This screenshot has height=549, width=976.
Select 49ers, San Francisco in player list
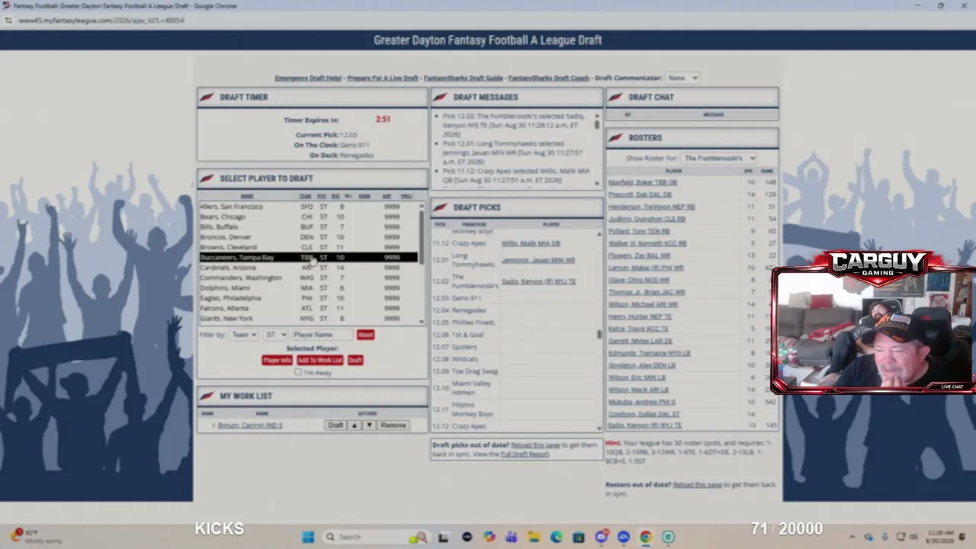click(x=308, y=207)
